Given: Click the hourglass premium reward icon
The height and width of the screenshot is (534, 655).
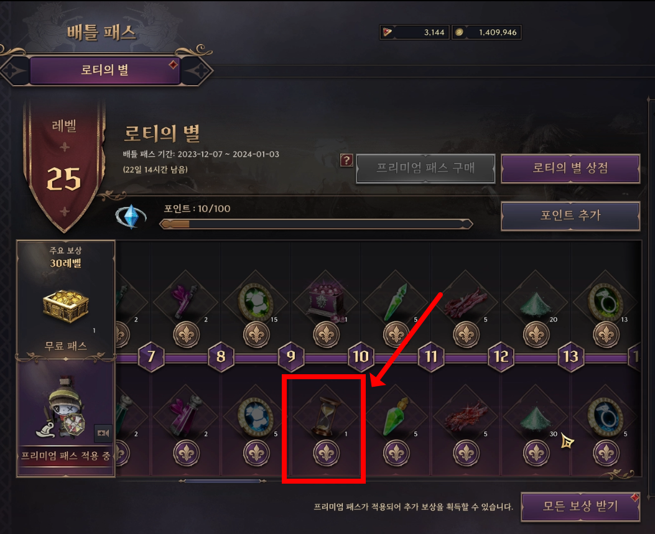Looking at the screenshot, I should (x=325, y=416).
